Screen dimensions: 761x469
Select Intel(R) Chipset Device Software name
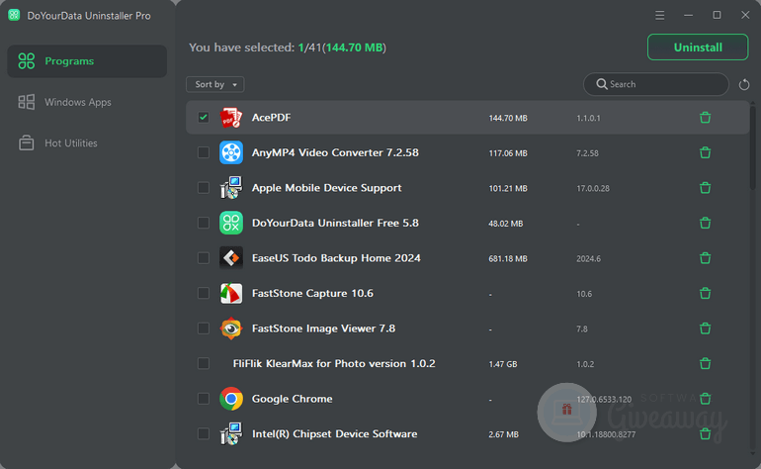click(x=334, y=433)
